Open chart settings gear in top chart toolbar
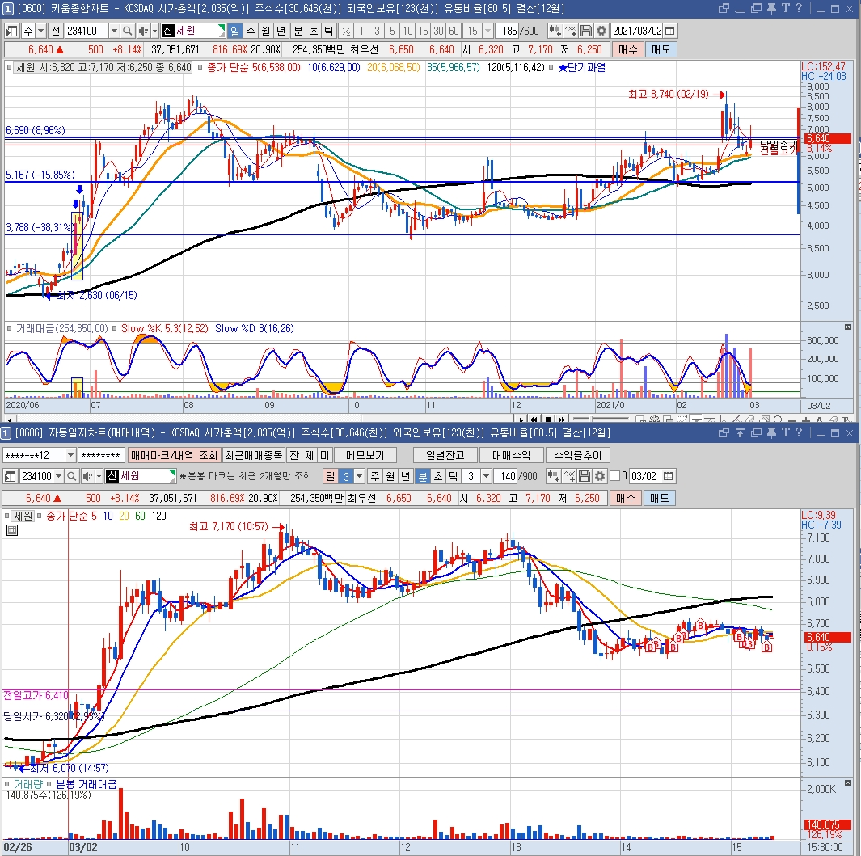This screenshot has height=856, width=861. (601, 31)
